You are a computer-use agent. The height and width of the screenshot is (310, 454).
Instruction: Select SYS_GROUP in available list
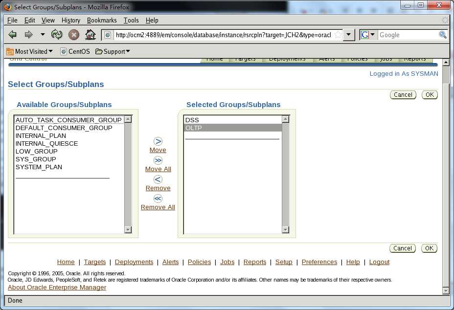click(69, 159)
